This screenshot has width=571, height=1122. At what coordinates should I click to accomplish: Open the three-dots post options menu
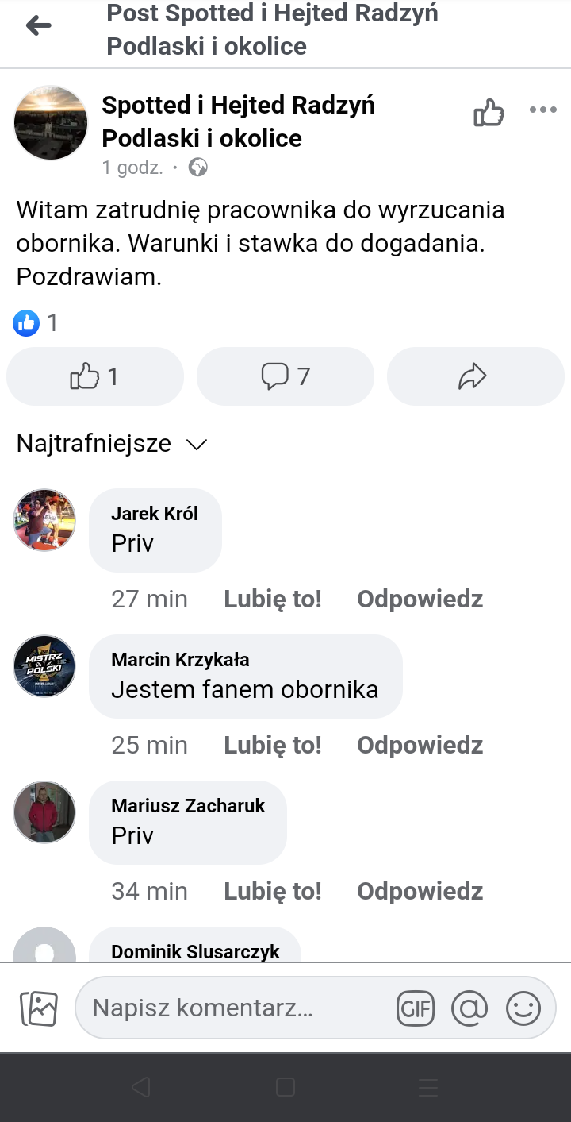(x=543, y=110)
